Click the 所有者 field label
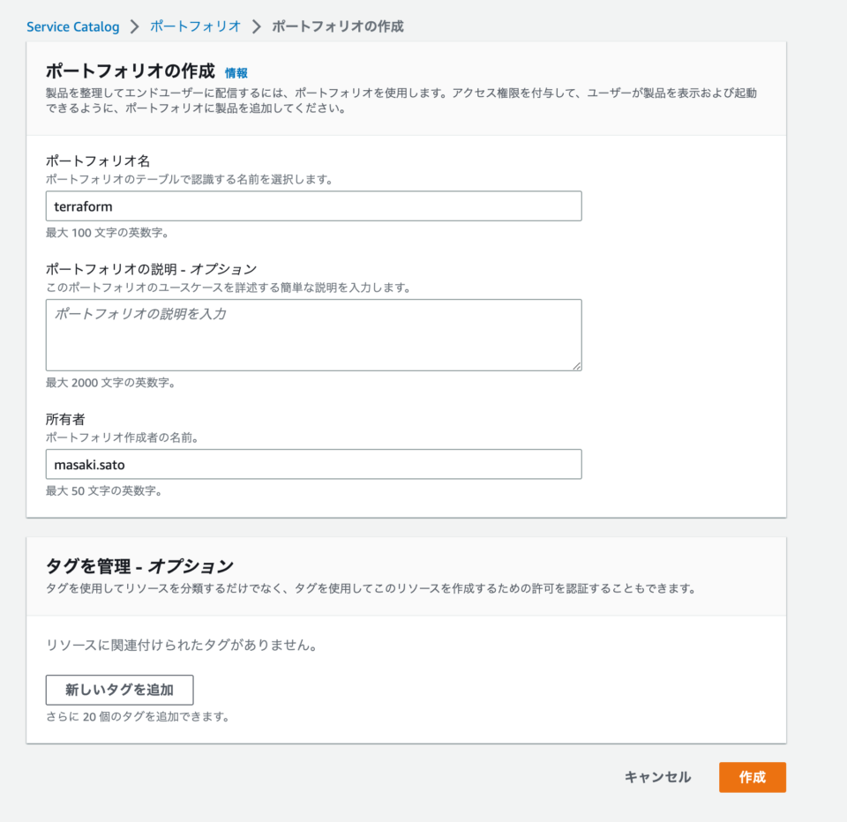Viewport: 847px width, 822px height. click(x=65, y=419)
